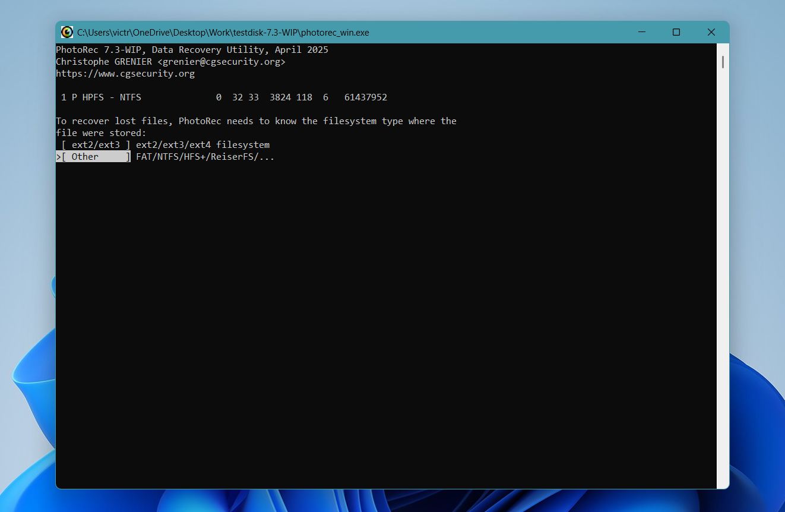Select the highlighted Other filesystem option
Viewport: 785px width, 512px height.
coord(92,156)
